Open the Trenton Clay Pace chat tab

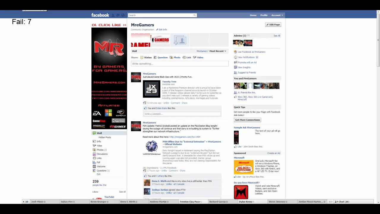193,202
